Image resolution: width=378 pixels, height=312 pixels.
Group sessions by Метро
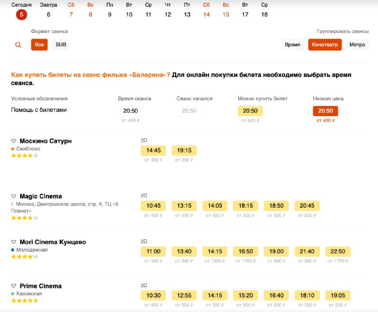[x=357, y=45]
